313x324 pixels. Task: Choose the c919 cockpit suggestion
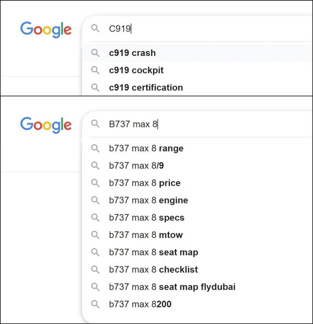(x=136, y=71)
